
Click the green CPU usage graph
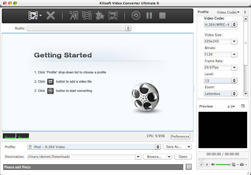16,136
